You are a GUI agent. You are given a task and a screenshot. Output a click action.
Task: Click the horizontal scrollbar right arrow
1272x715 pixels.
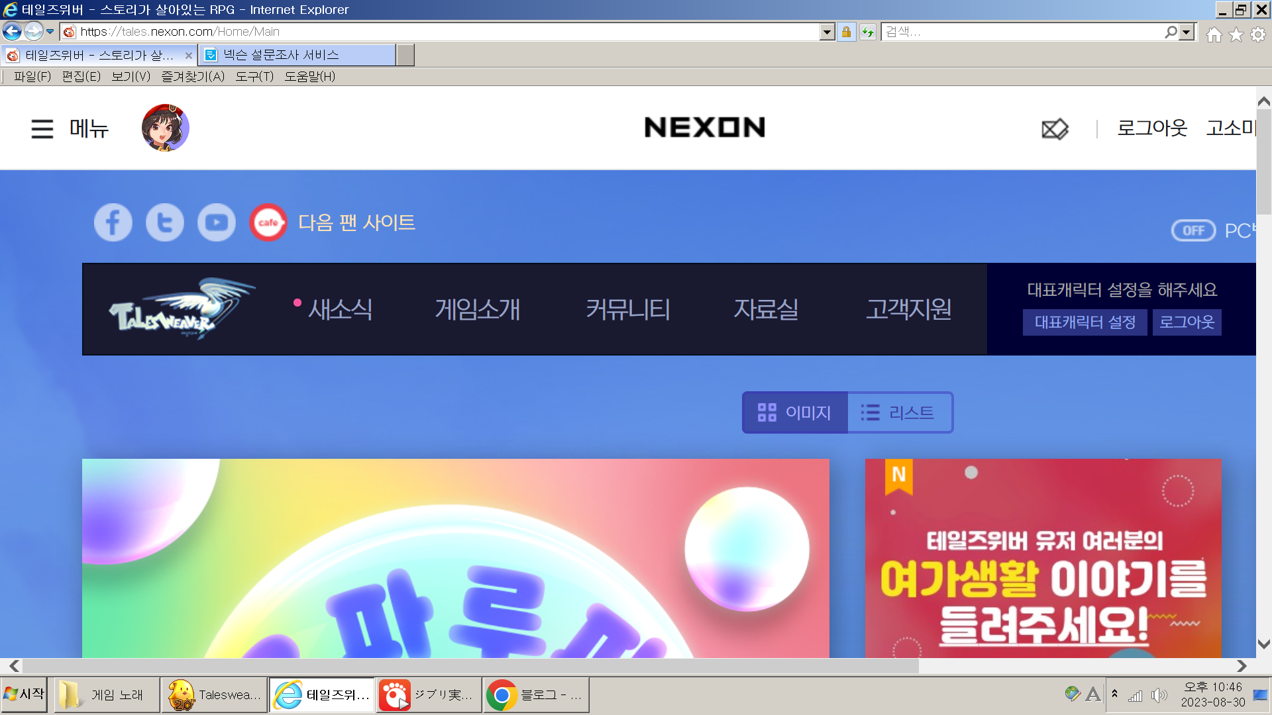click(1242, 665)
